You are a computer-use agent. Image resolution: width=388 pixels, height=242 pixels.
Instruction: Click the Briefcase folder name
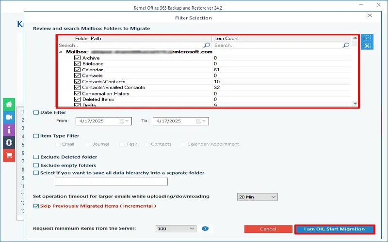[93, 64]
